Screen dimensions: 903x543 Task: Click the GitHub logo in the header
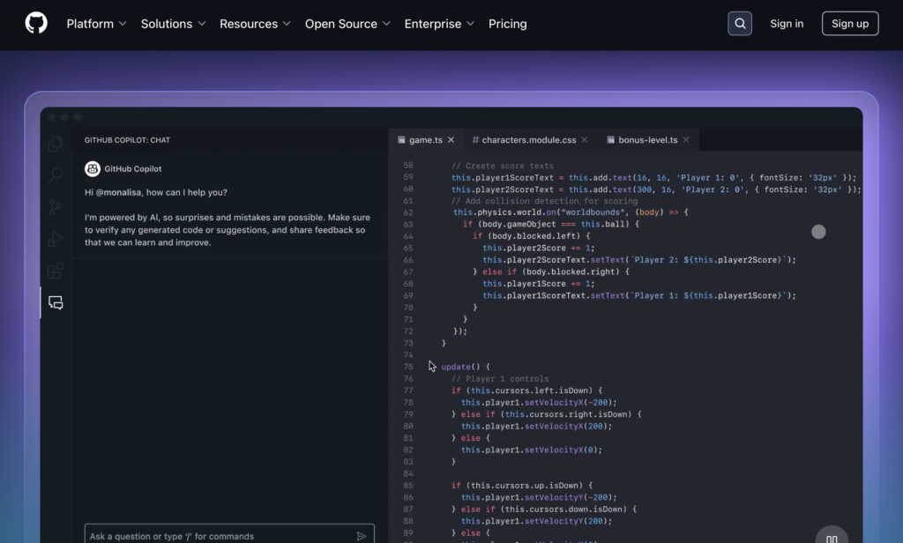pyautogui.click(x=36, y=24)
